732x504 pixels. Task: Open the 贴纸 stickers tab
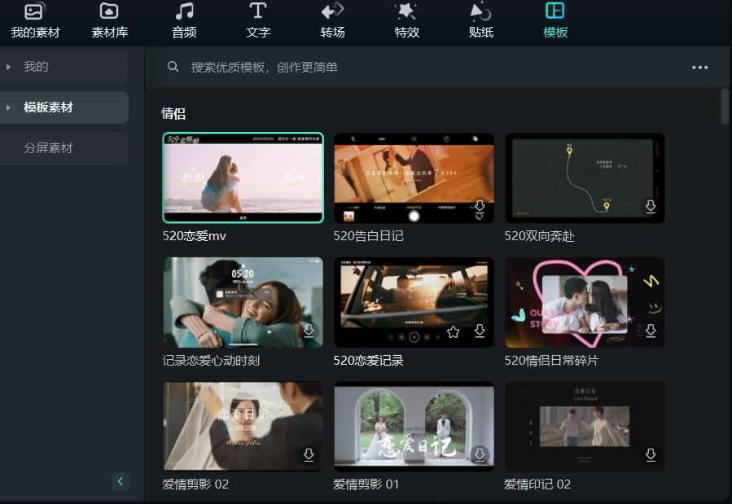pyautogui.click(x=480, y=21)
